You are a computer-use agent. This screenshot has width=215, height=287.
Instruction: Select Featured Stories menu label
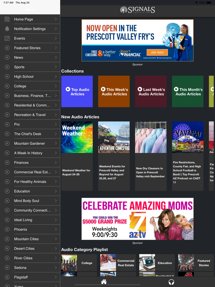pos(27,48)
